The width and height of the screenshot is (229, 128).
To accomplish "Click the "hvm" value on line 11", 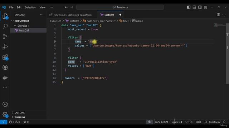I will click(x=89, y=66).
